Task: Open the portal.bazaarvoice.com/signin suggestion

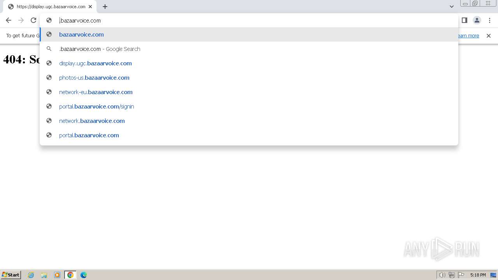Action: coord(249,107)
